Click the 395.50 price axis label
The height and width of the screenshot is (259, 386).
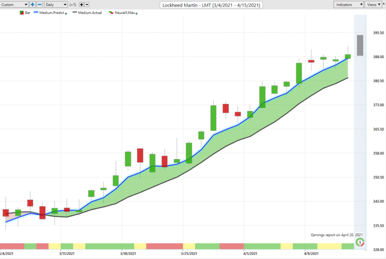pyautogui.click(x=378, y=33)
